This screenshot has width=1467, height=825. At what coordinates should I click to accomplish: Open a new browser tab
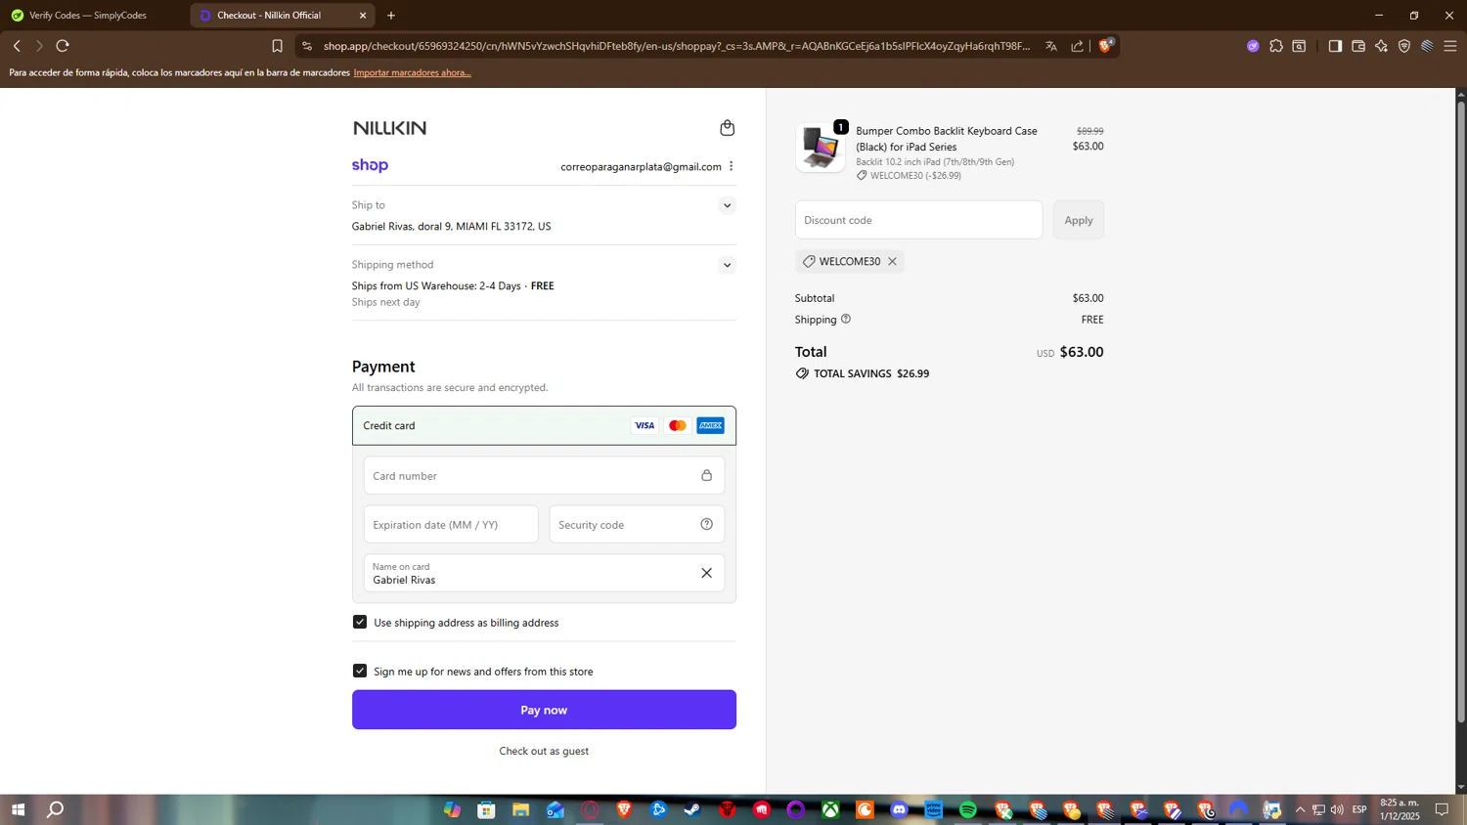[391, 16]
